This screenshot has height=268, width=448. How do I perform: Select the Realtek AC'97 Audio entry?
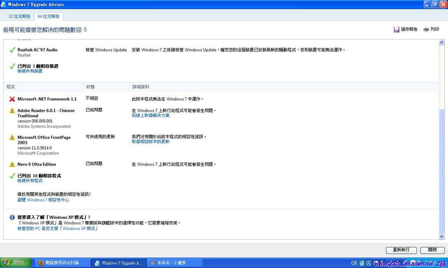coord(38,50)
